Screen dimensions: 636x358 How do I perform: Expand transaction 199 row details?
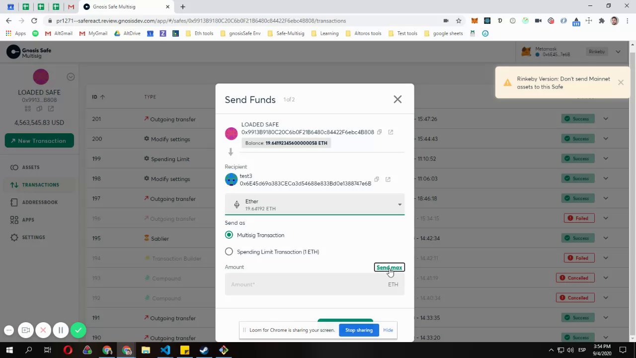606,159
